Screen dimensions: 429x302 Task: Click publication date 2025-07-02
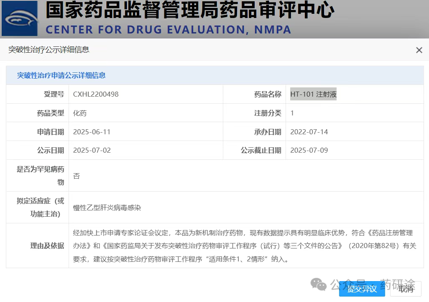(x=92, y=150)
